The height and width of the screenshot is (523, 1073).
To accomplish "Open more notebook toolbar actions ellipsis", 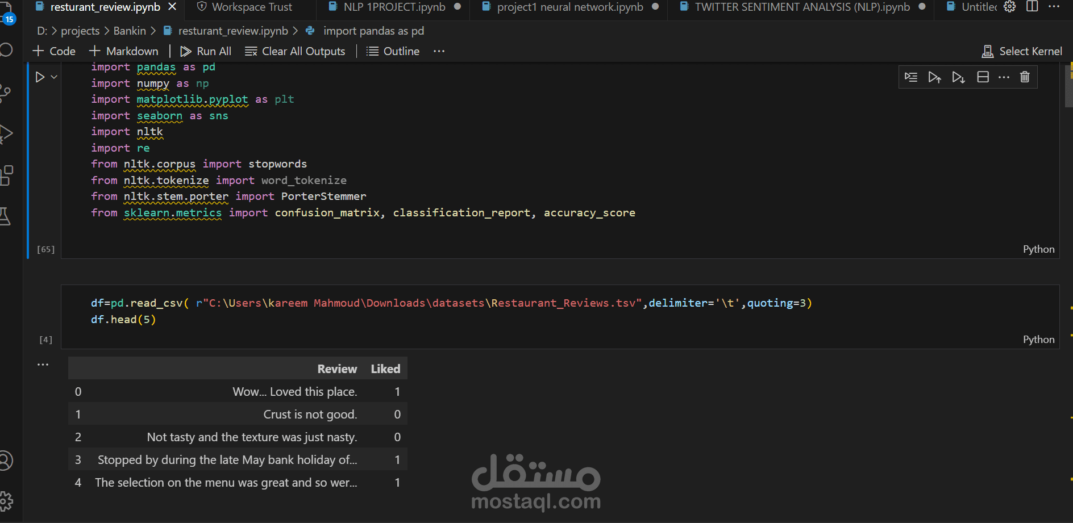I will (439, 51).
